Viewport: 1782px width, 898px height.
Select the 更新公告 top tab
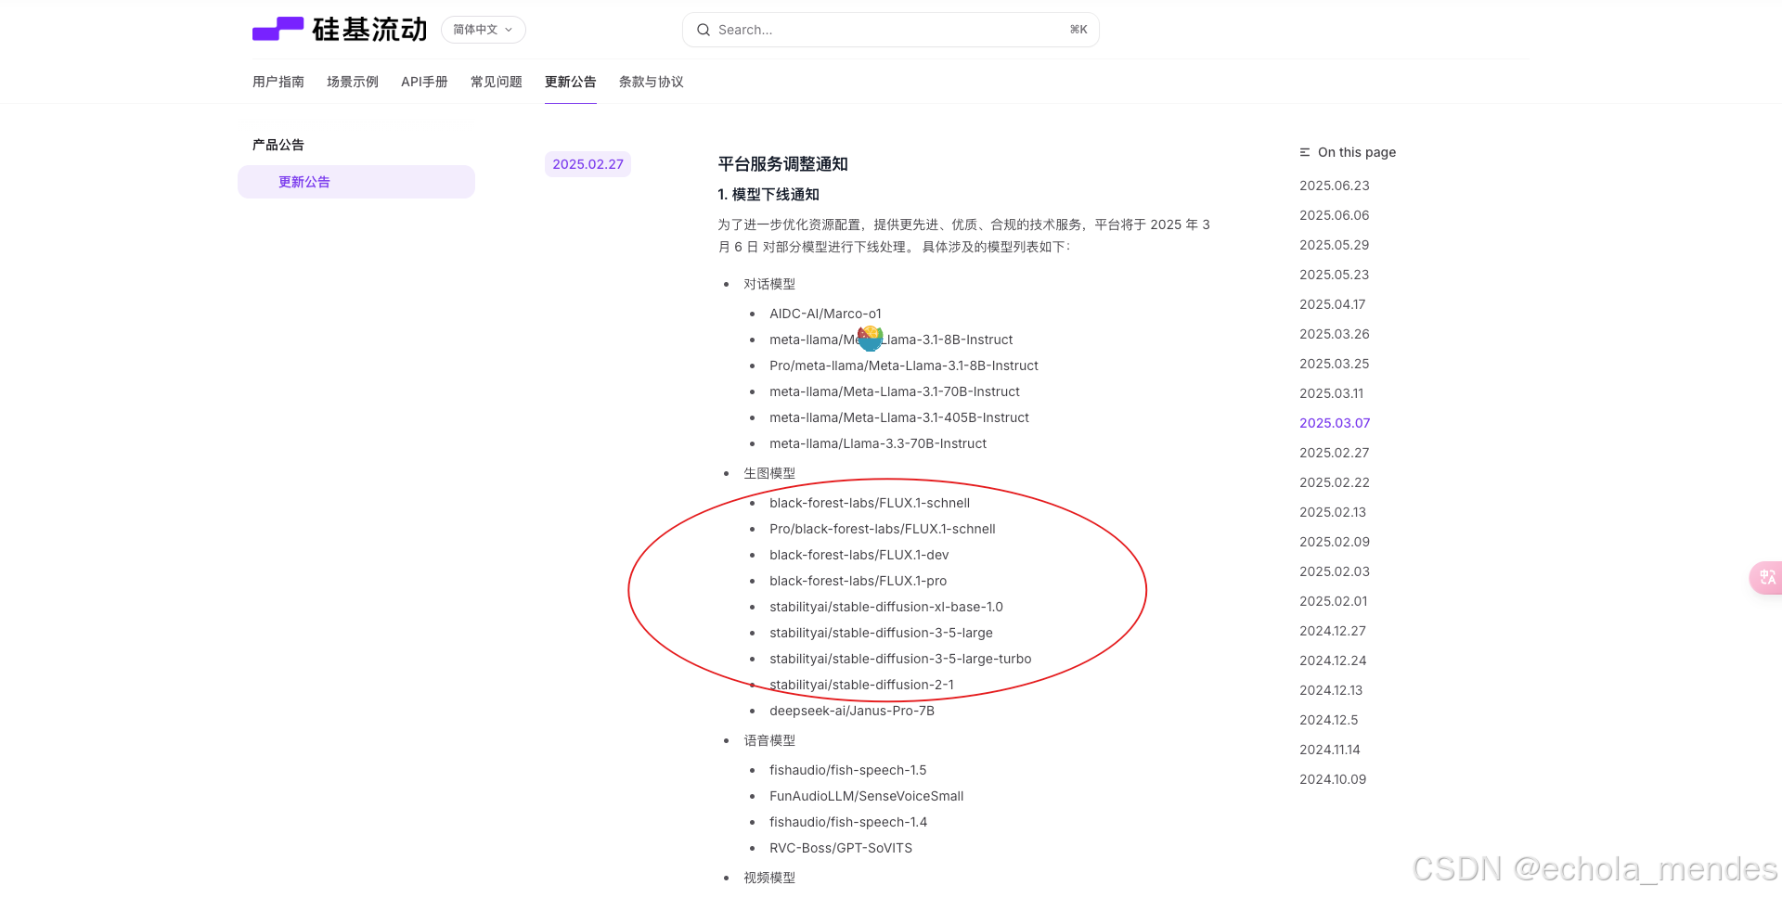571,82
